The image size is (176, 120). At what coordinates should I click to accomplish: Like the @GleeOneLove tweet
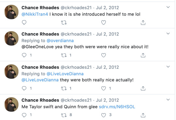click(x=104, y=55)
